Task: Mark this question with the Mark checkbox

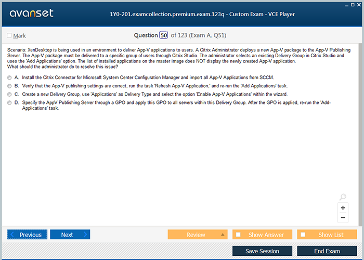Action: pyautogui.click(x=9, y=36)
